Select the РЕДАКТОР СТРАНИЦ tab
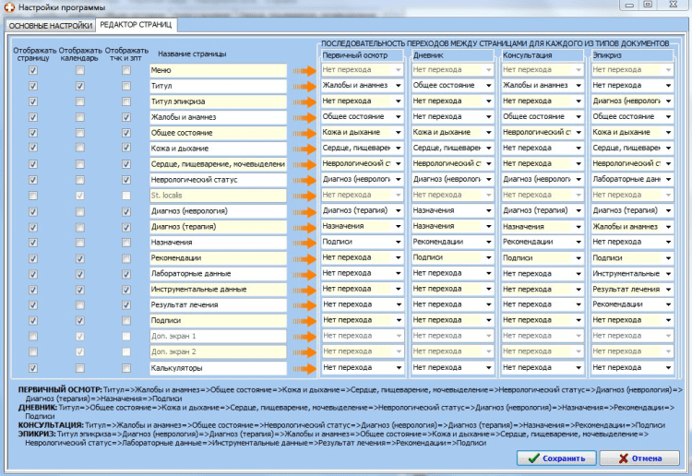Viewport: 692px width, 476px height. [136, 25]
